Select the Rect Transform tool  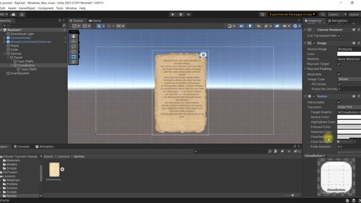tap(73, 56)
